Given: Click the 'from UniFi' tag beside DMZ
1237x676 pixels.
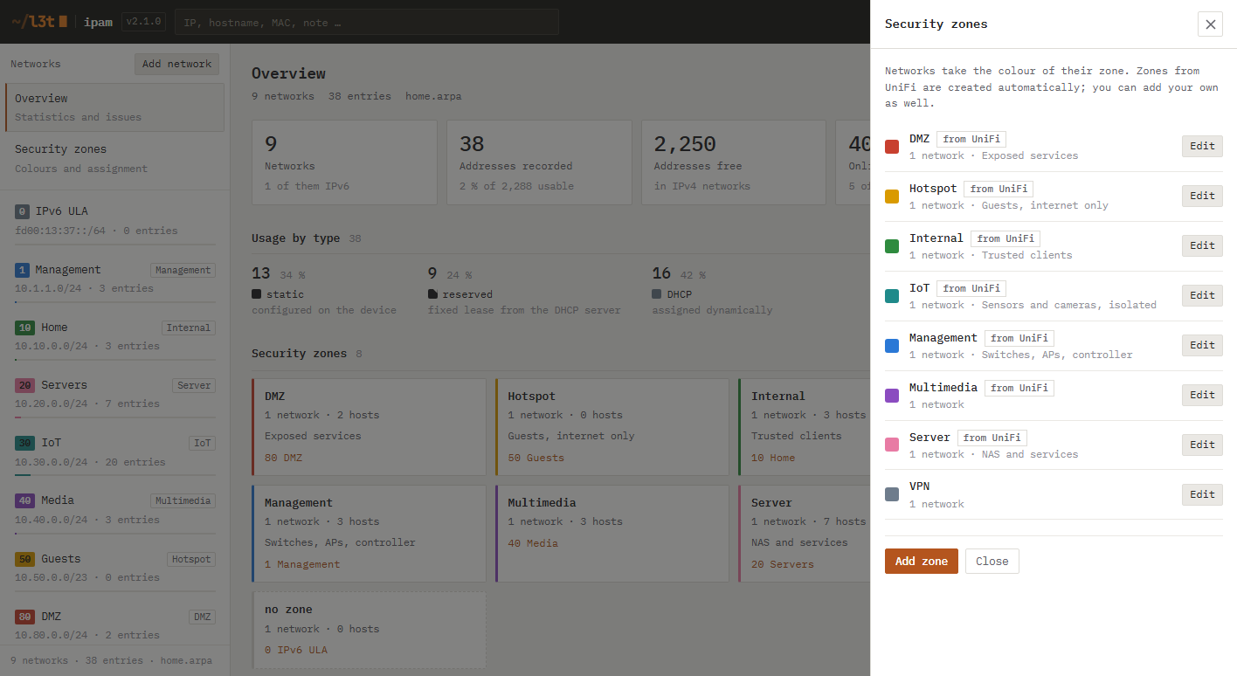Looking at the screenshot, I should click(971, 139).
